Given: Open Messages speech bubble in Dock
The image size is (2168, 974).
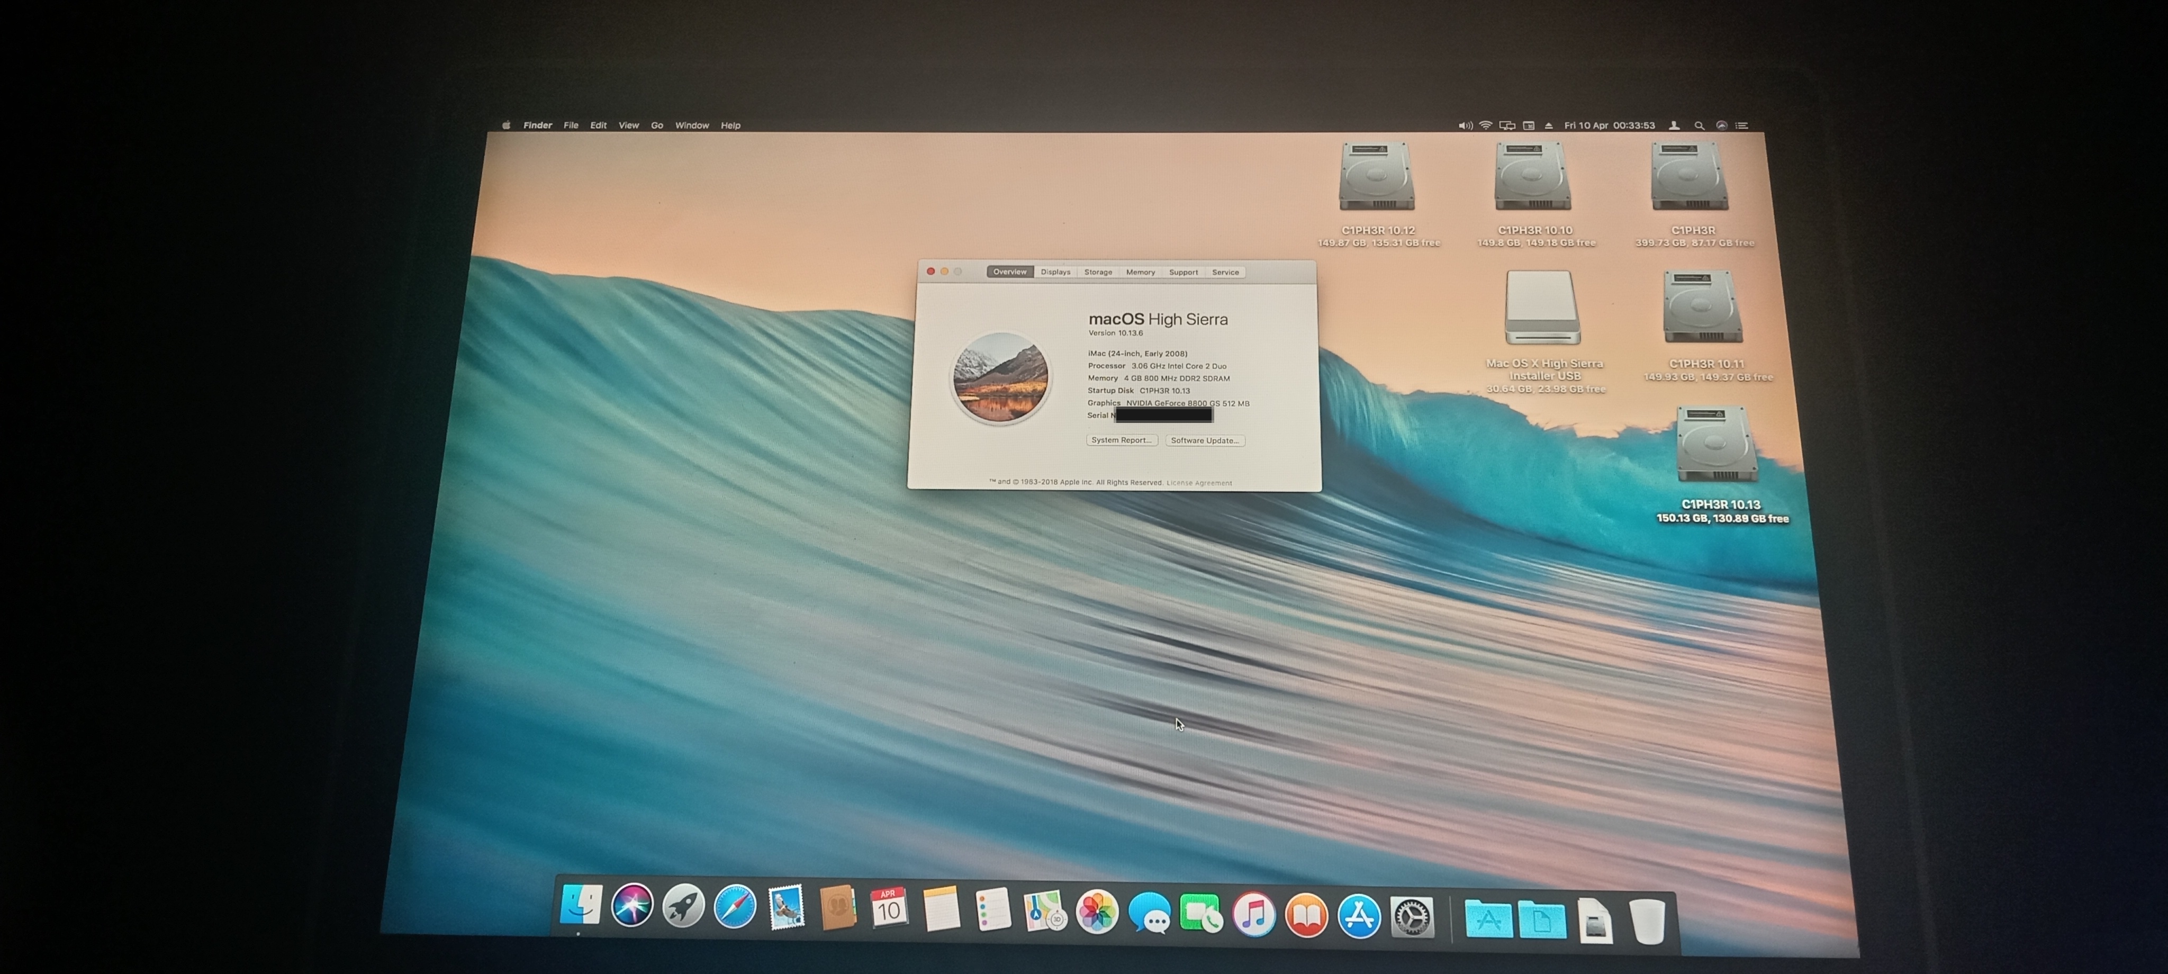Looking at the screenshot, I should coord(1149,913).
